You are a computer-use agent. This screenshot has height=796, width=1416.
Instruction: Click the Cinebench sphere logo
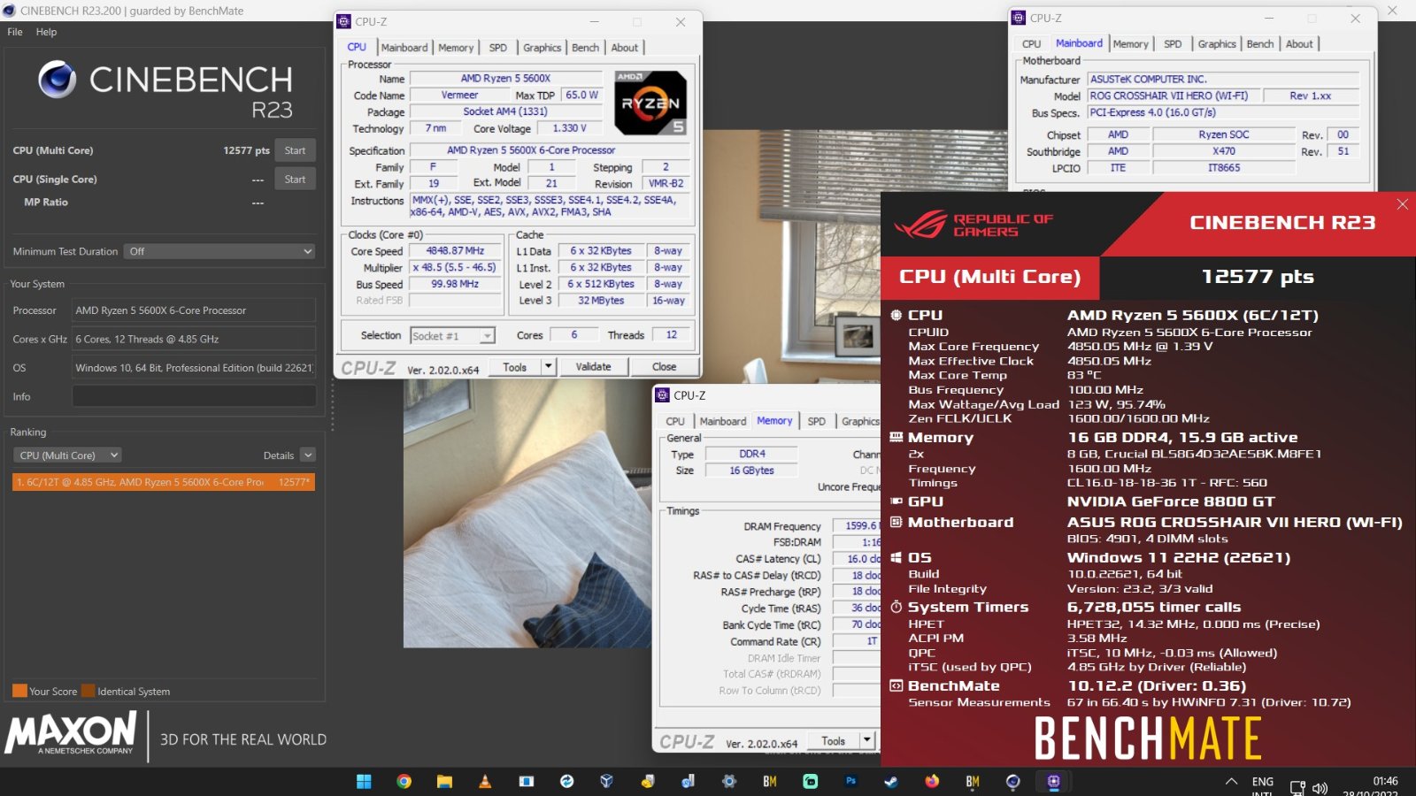[57, 80]
